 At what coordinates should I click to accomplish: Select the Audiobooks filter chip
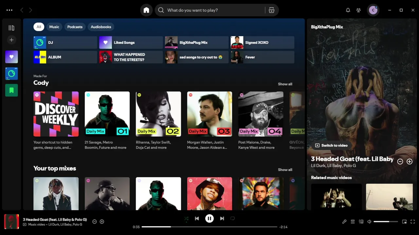(x=101, y=27)
